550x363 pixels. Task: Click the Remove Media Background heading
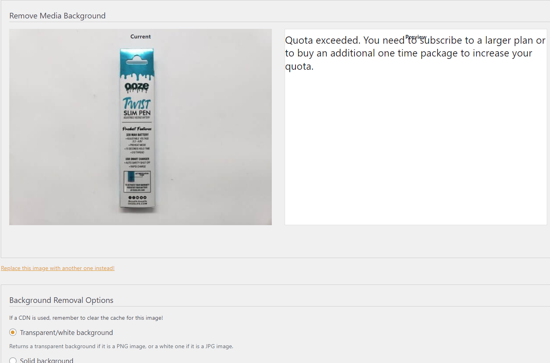pyautogui.click(x=57, y=16)
